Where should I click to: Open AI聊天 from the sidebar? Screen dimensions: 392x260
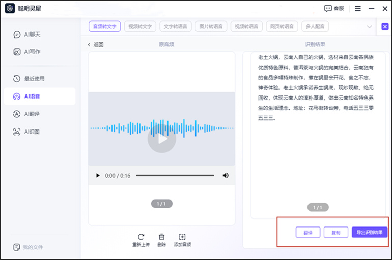[27, 35]
